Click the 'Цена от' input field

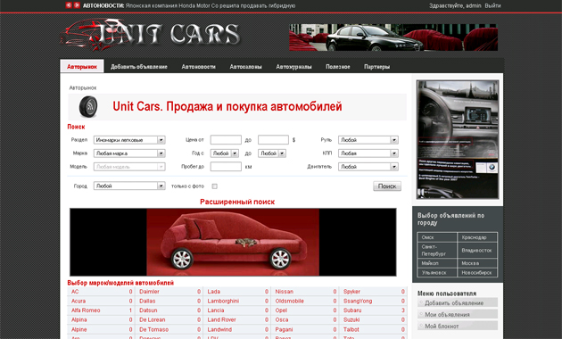226,140
